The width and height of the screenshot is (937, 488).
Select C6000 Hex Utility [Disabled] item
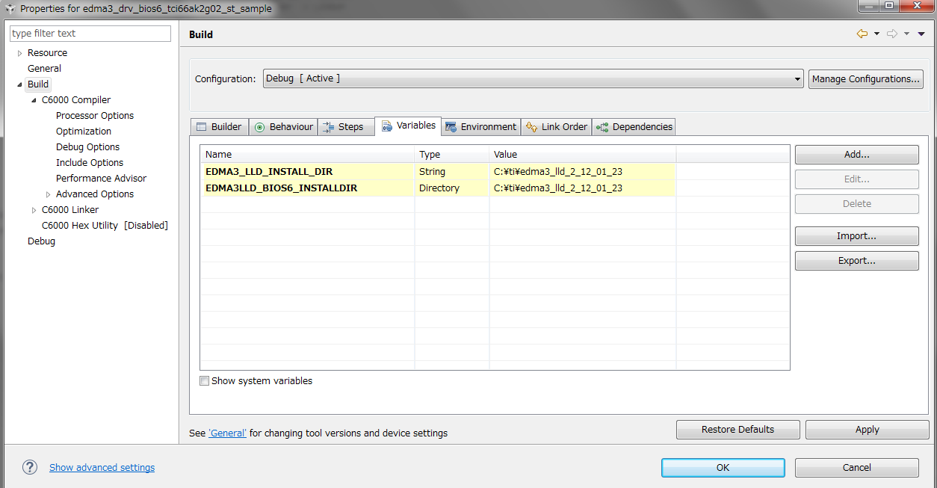coord(105,226)
